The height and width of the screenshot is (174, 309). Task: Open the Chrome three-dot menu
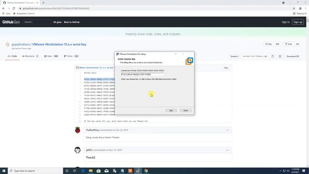coord(306,9)
